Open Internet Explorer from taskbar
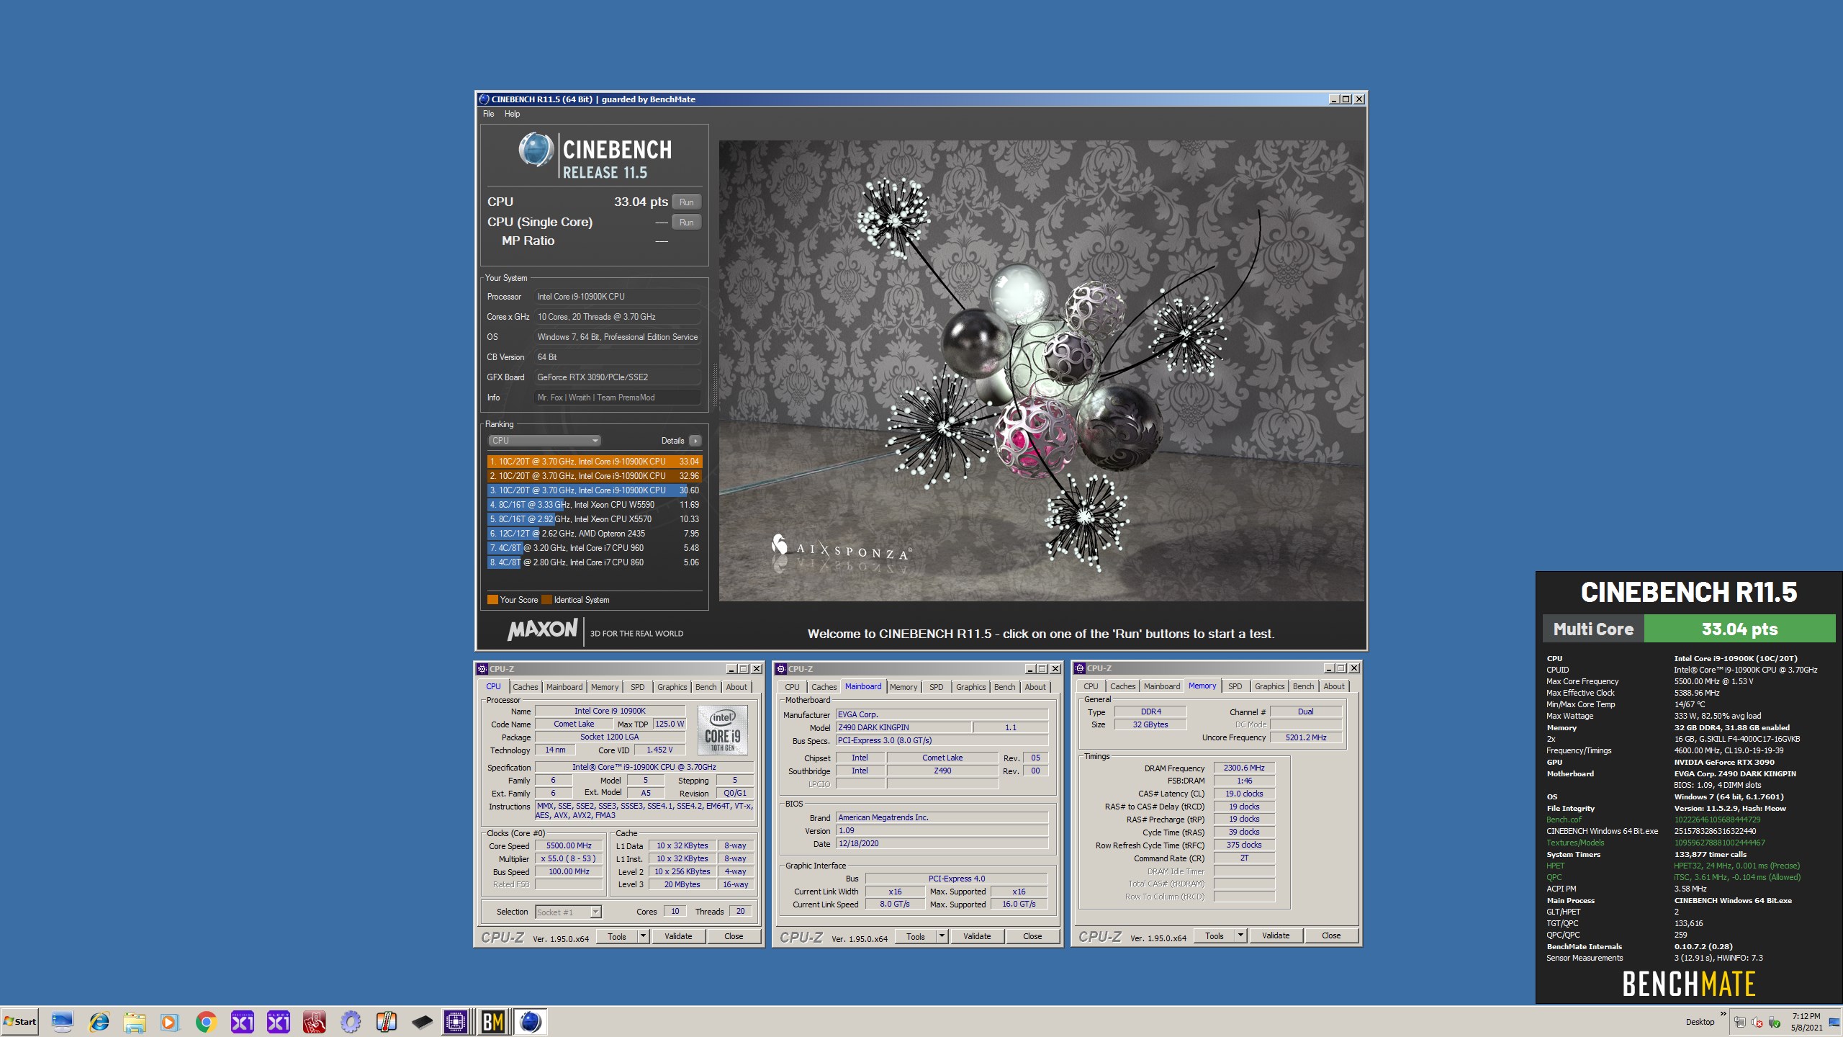Screen dimensions: 1843x1037 [x=99, y=1021]
